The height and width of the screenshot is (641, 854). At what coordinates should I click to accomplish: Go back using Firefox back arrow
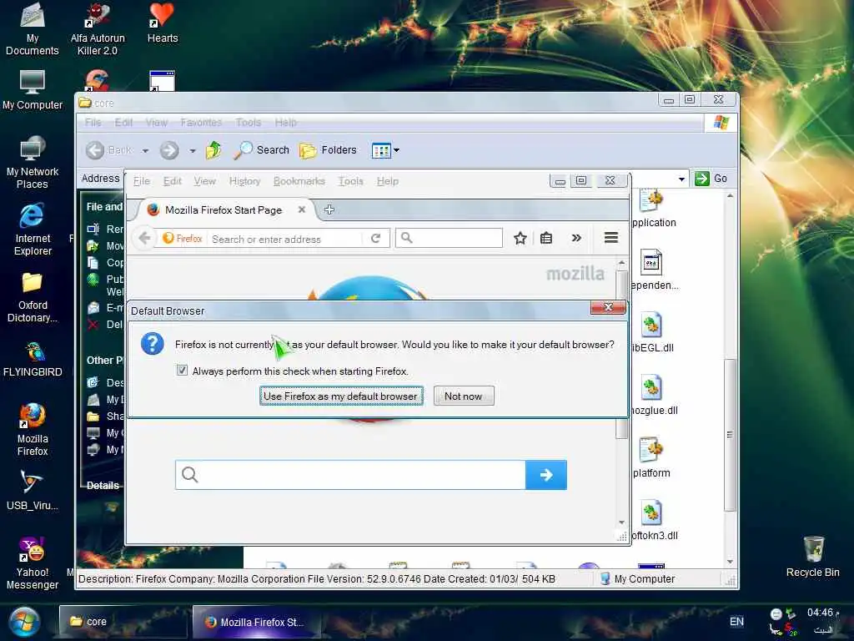point(144,238)
